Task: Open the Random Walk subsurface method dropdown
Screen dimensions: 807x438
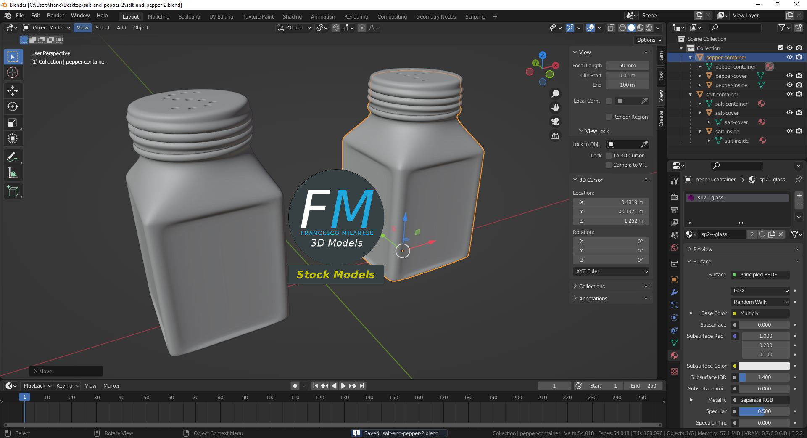Action: (x=761, y=302)
